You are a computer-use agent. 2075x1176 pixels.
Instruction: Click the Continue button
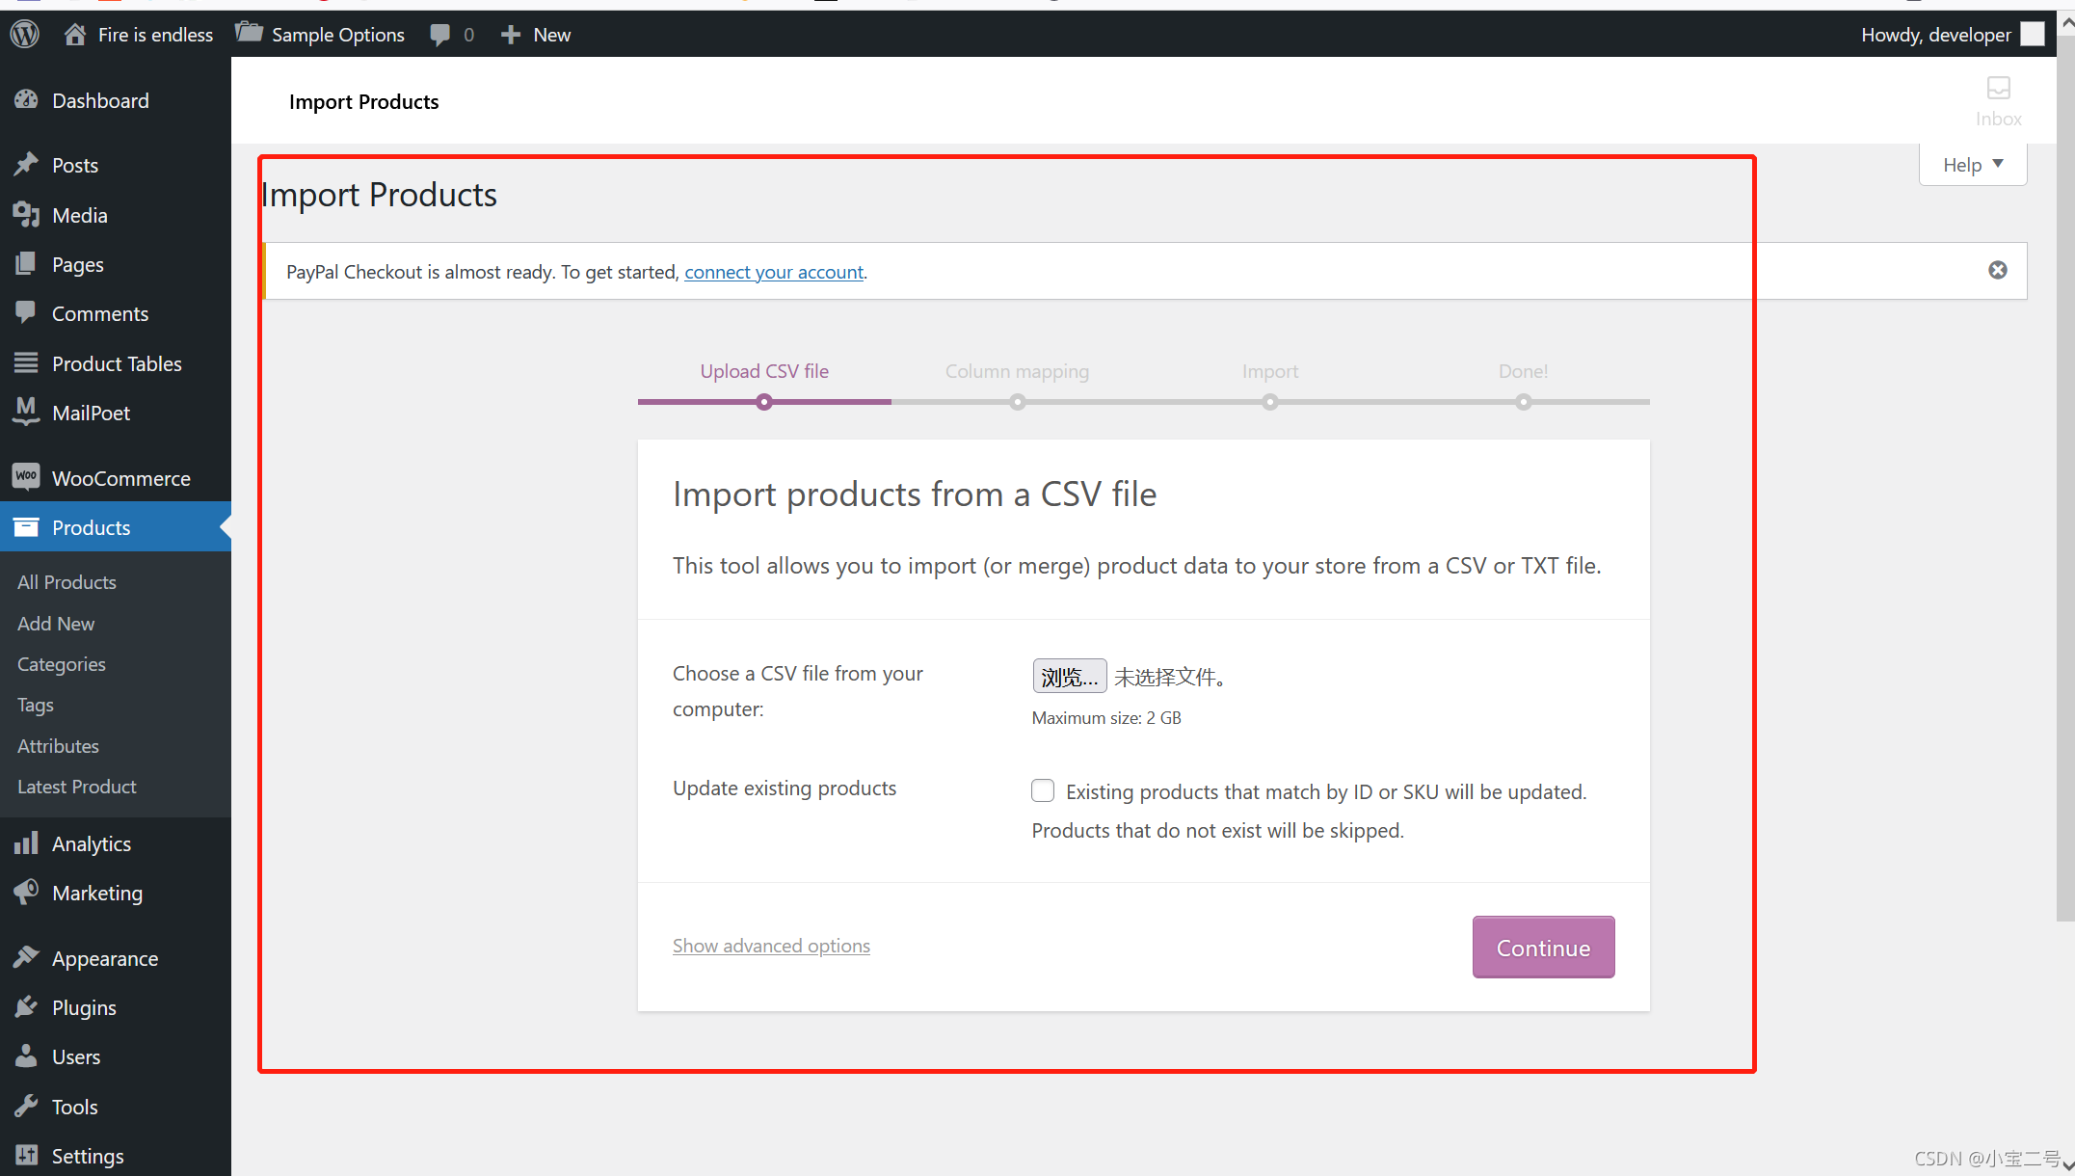click(1543, 947)
